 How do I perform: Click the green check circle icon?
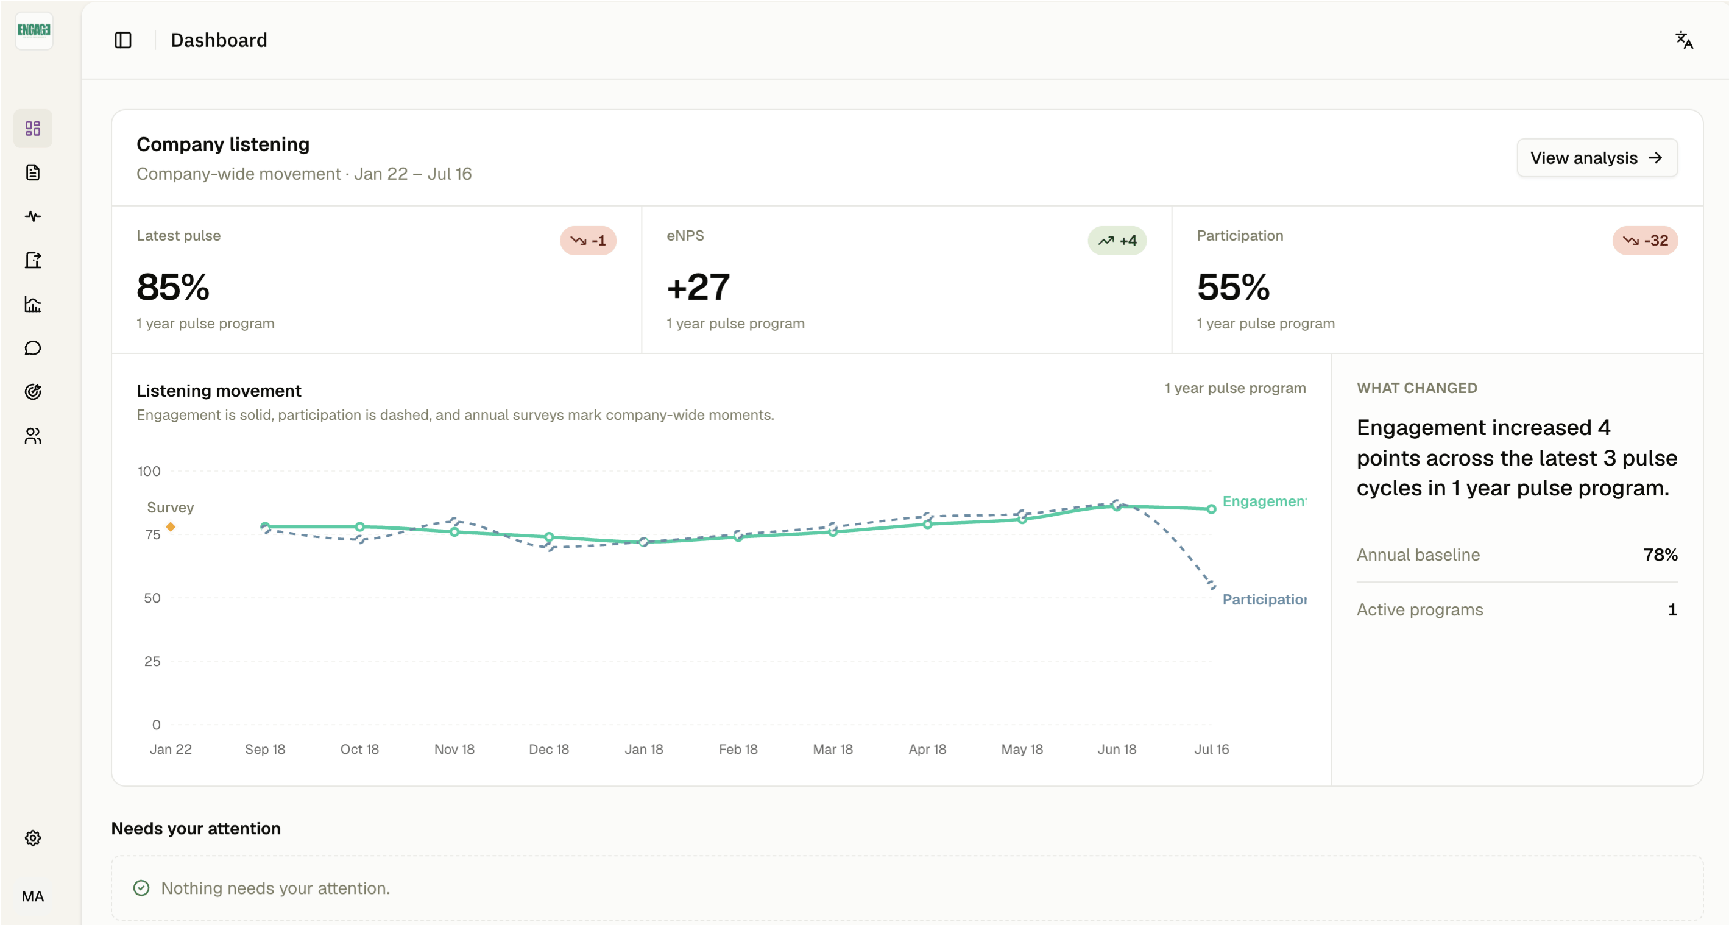click(141, 888)
